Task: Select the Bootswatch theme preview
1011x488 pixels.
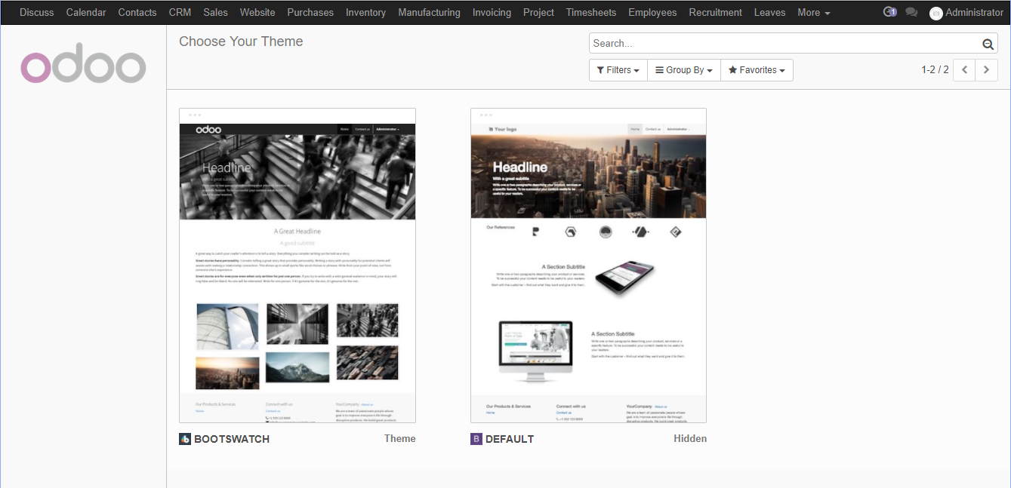Action: (x=297, y=265)
